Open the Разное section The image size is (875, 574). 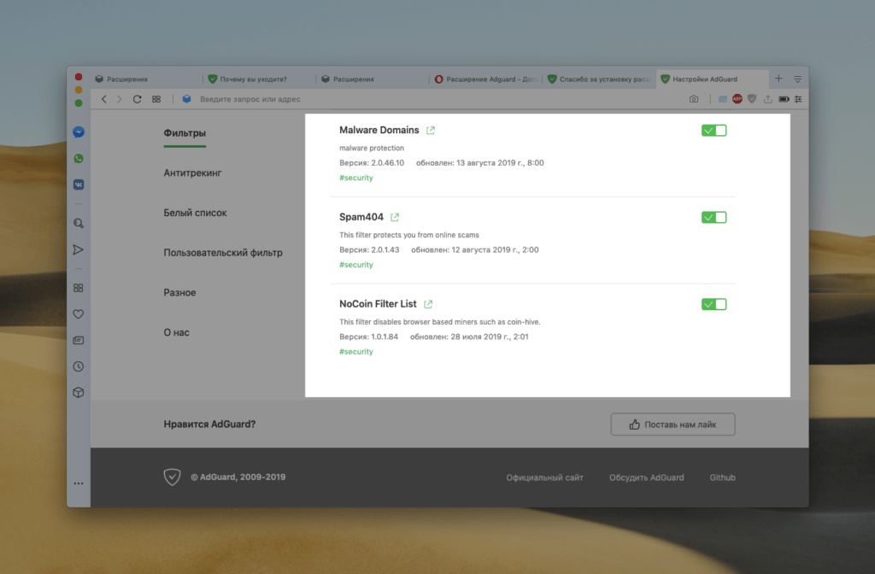coord(179,292)
